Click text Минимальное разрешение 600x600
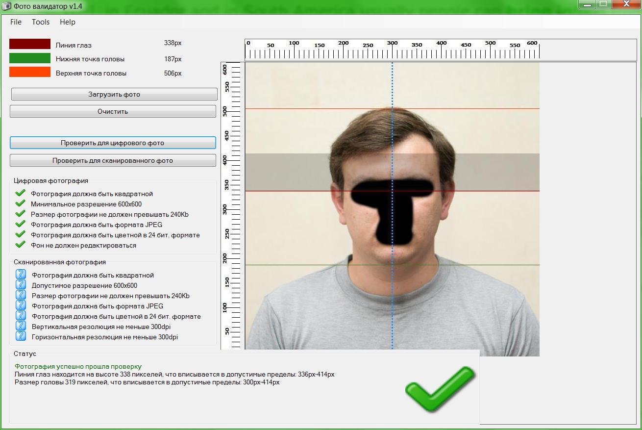Viewport: 642px width, 430px height. [x=86, y=204]
